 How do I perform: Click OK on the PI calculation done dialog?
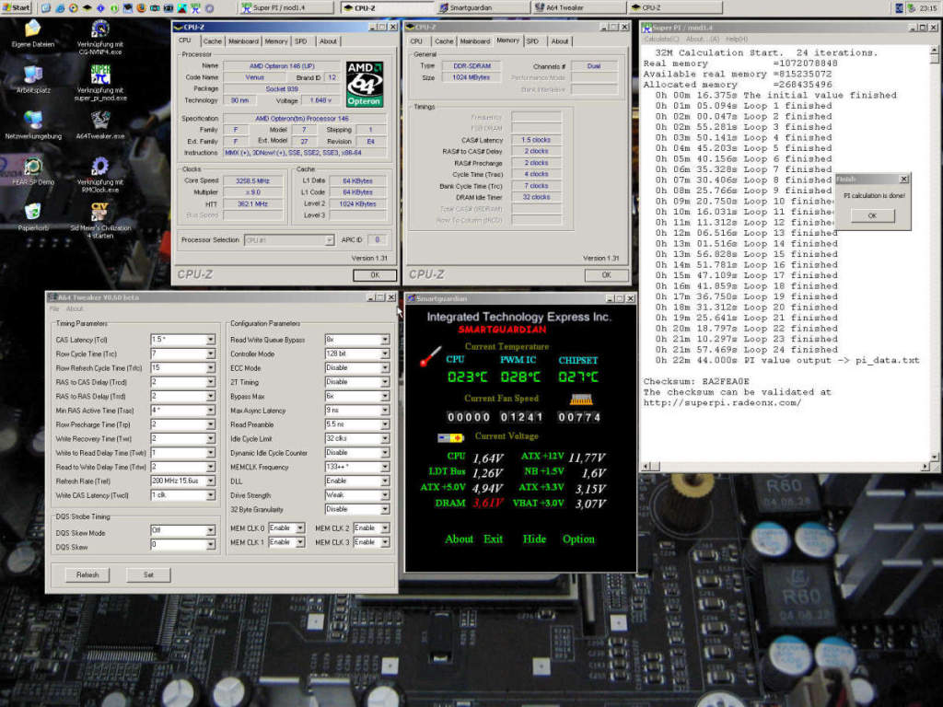872,215
